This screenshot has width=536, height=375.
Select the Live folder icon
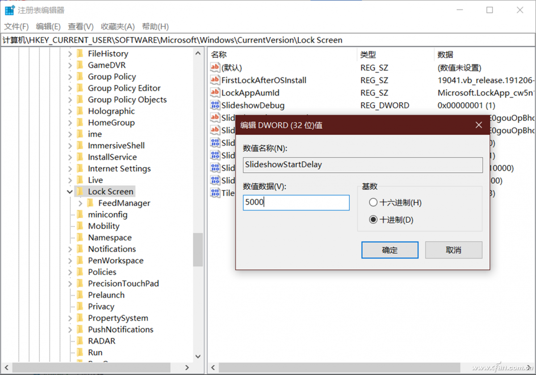pos(80,180)
